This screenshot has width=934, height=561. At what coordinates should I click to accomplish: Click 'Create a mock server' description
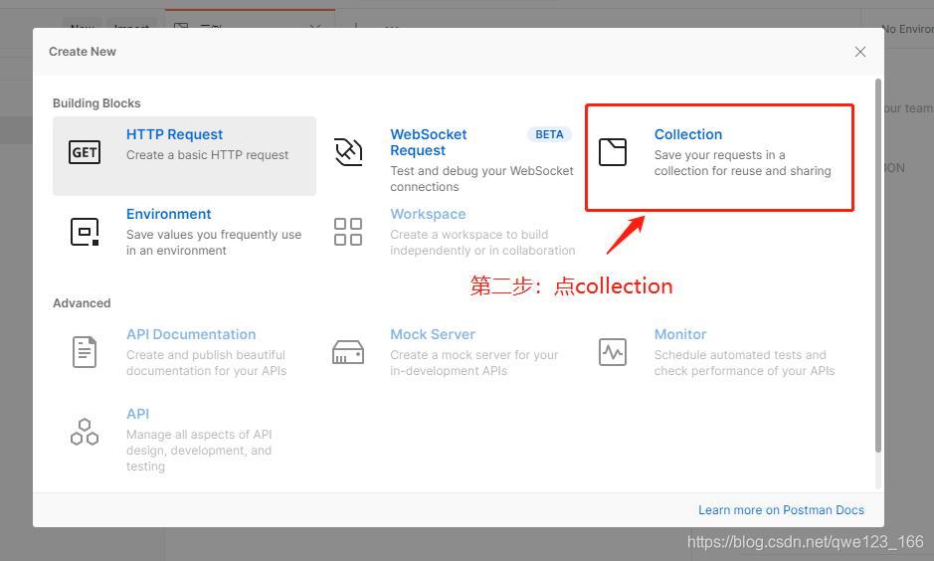coord(474,363)
